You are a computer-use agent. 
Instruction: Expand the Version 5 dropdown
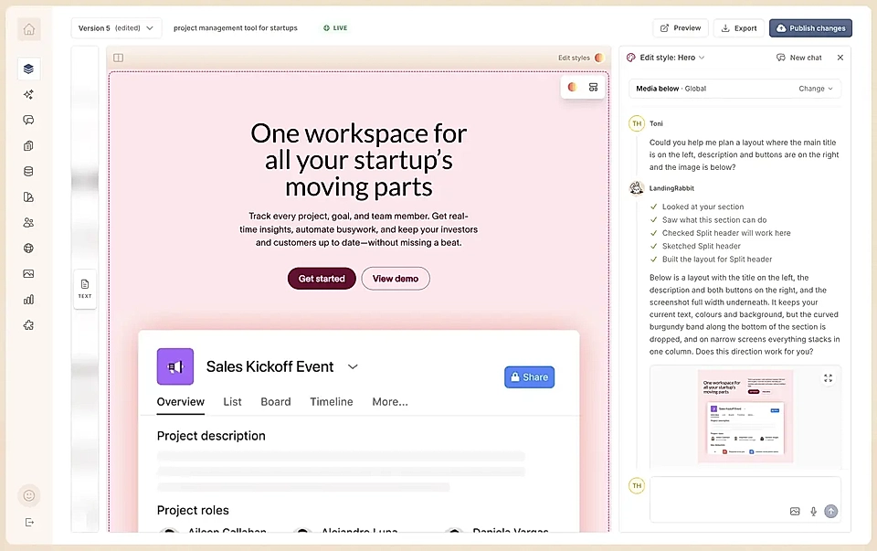pyautogui.click(x=116, y=28)
